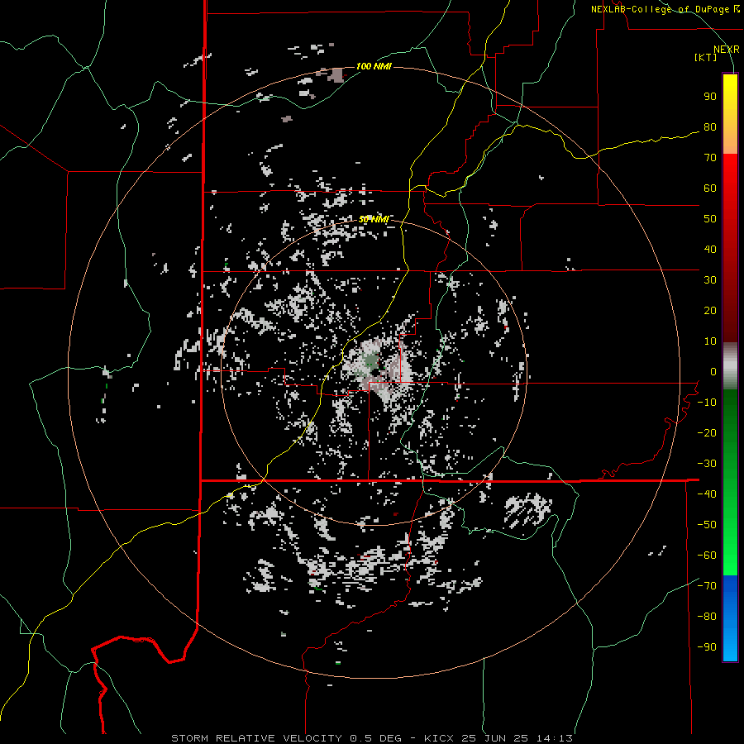Select the -30 knot scale label
Image resolution: width=744 pixels, height=744 pixels.
[x=707, y=464]
